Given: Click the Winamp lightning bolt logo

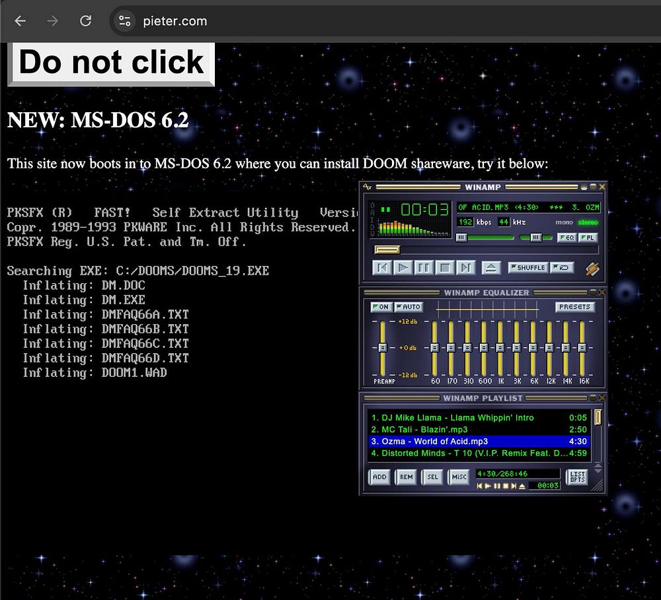Looking at the screenshot, I should (592, 269).
